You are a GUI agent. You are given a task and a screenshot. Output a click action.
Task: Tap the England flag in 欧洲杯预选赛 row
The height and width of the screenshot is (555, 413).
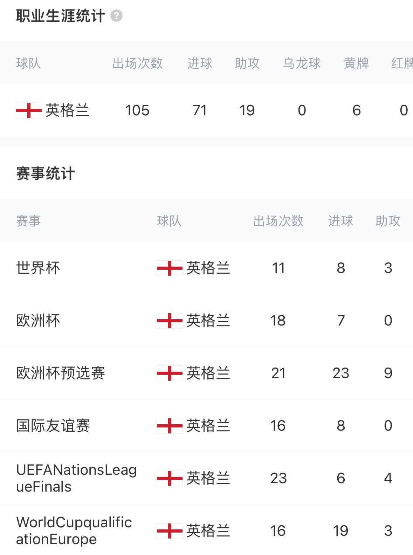(170, 373)
